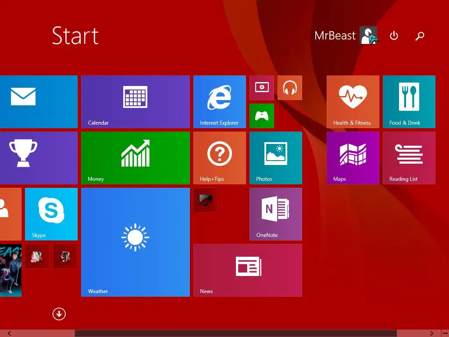
Task: Open the Weather tile
Action: point(135,242)
